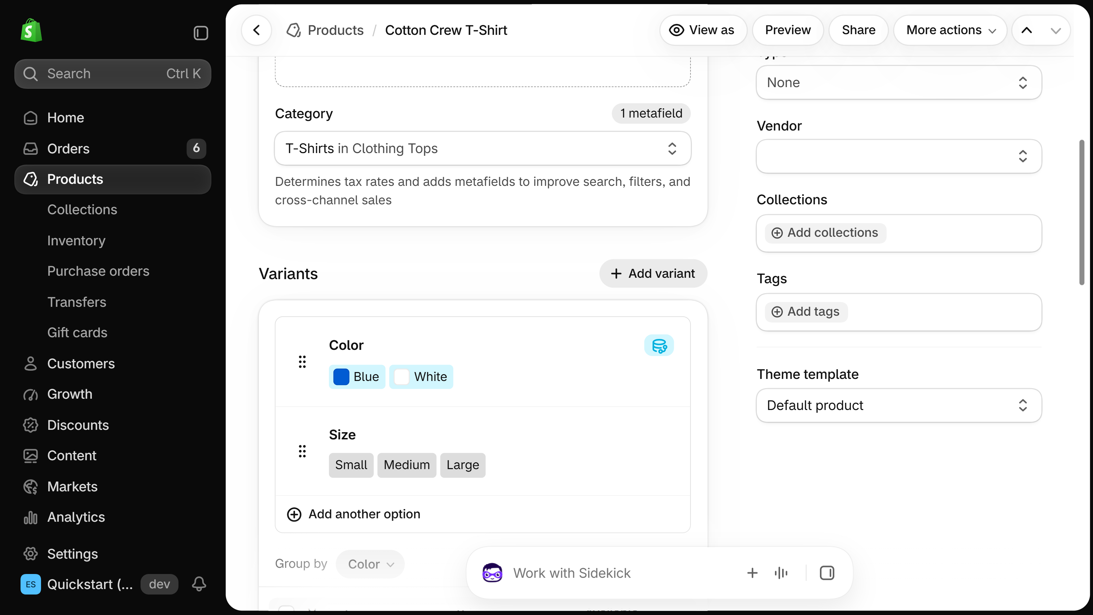The width and height of the screenshot is (1093, 615).
Task: Open Orders in the sidebar
Action: pos(113,148)
